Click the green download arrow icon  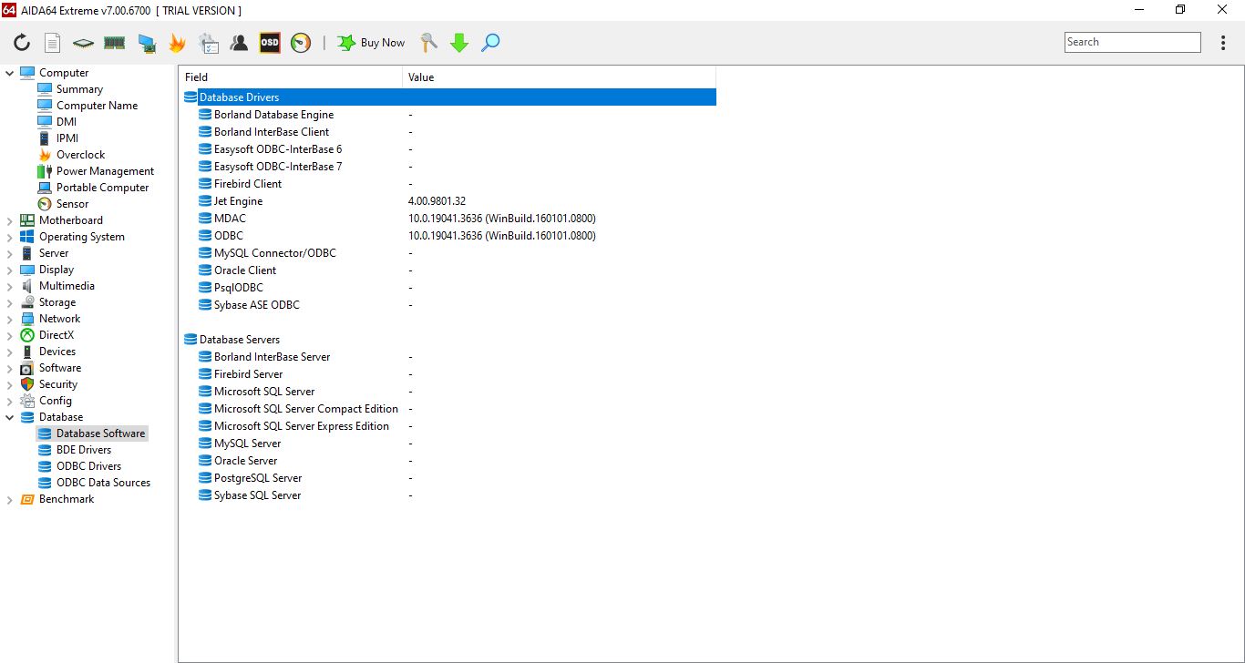[x=459, y=43]
